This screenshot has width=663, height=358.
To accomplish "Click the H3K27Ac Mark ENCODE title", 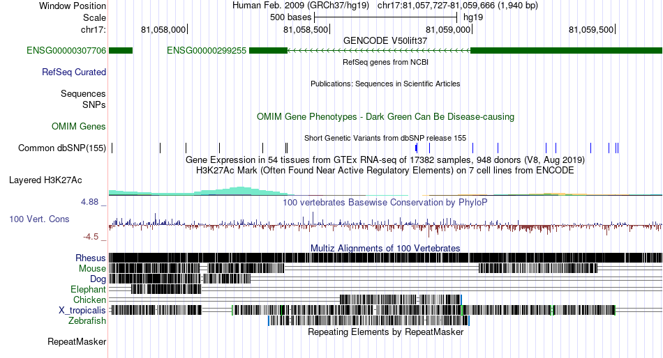I will tap(385, 171).
